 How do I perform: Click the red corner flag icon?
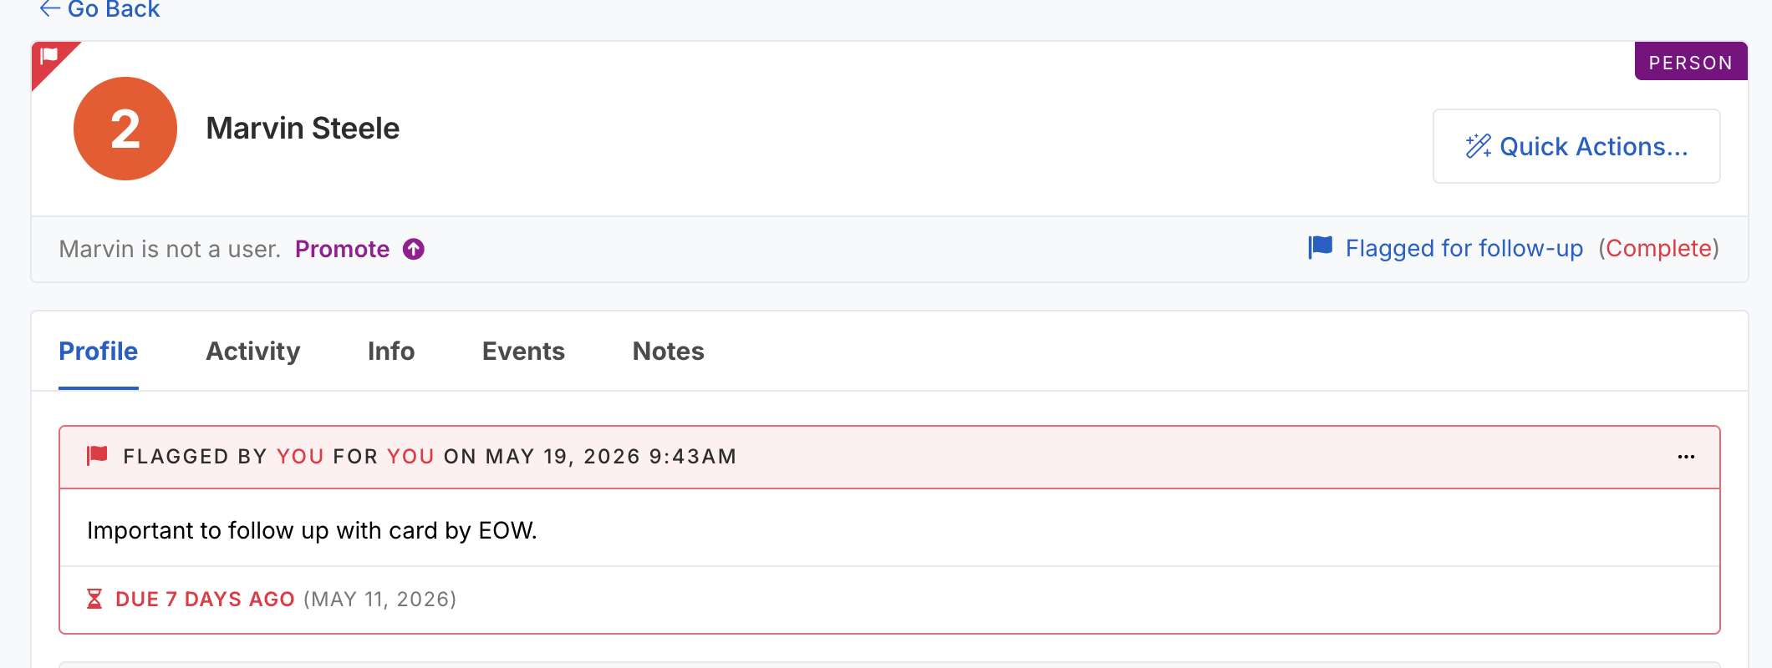(49, 57)
